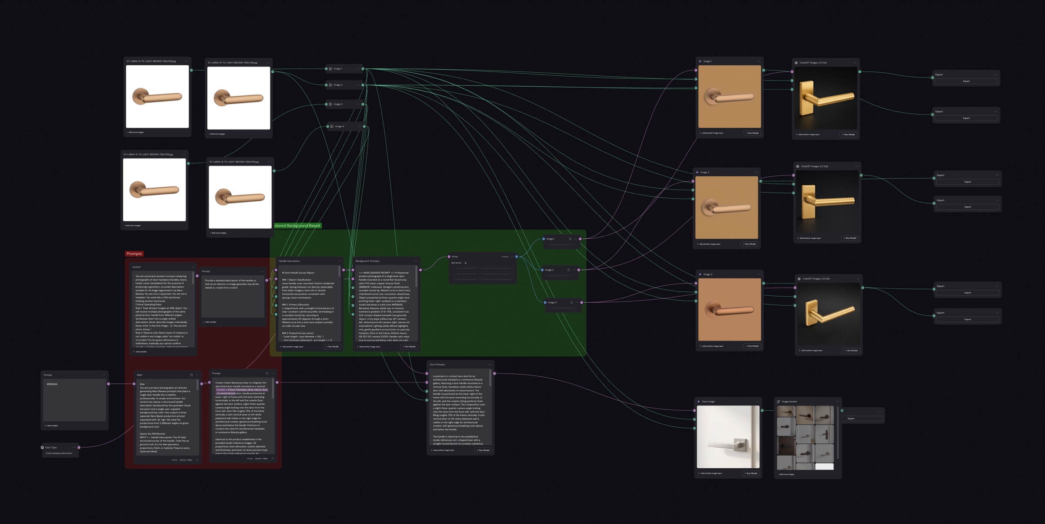The image size is (1045, 524).
Task: Select the red Prompts group label
Action: pos(134,254)
